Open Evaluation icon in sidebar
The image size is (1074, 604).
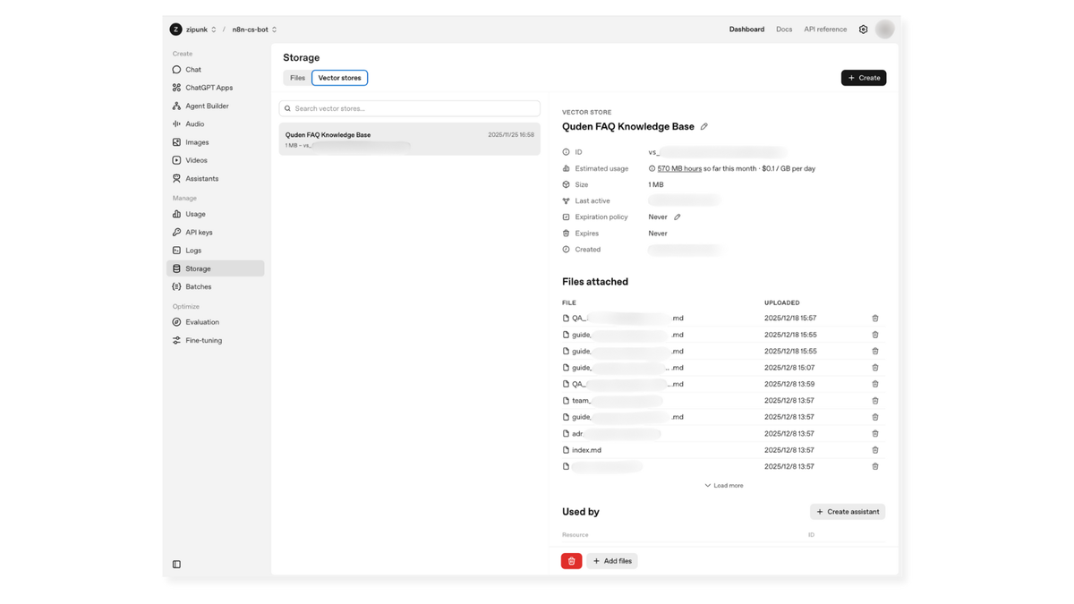[x=176, y=322]
